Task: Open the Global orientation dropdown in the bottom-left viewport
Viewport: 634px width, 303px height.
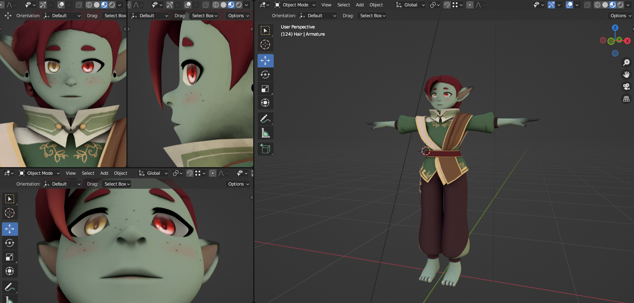Action: coord(153,173)
